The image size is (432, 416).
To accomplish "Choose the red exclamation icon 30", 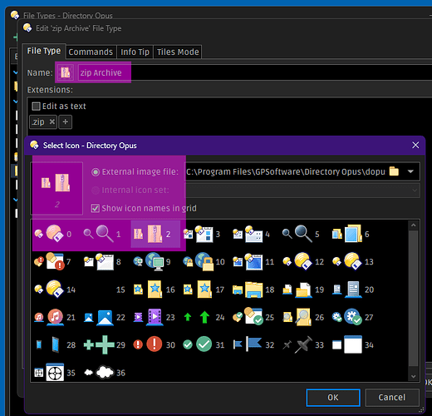I will click(x=155, y=344).
